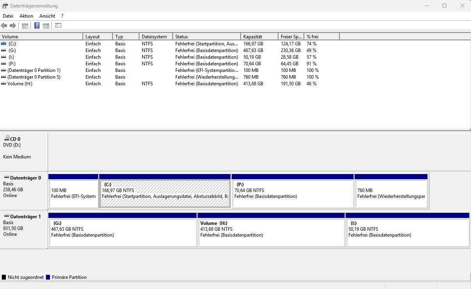
Task: Click the 166,97 GB capacity cell
Action: click(x=253, y=44)
